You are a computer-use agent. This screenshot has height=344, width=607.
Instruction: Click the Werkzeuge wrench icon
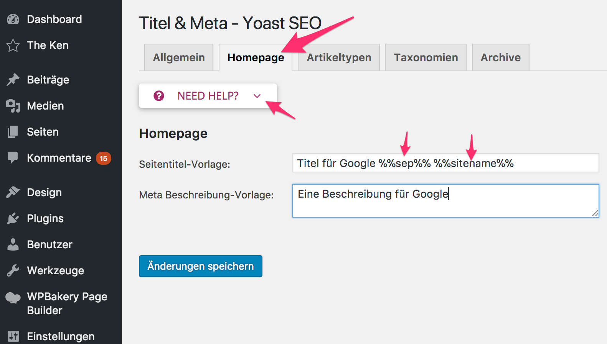pyautogui.click(x=13, y=270)
